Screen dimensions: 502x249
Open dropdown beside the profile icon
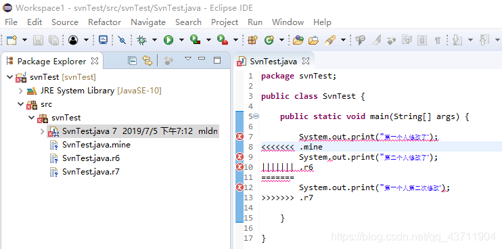[x=86, y=41]
